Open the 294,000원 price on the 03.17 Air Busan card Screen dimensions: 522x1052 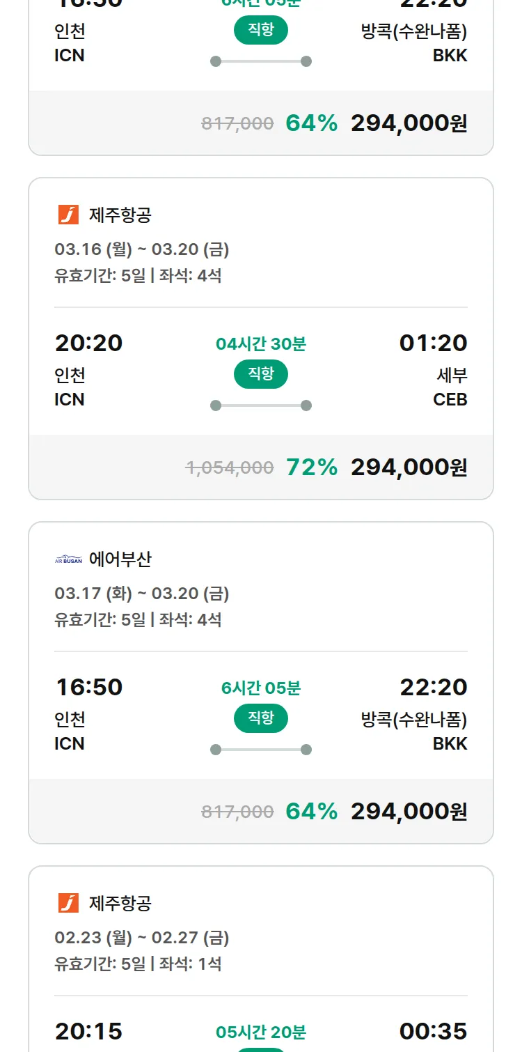point(409,811)
